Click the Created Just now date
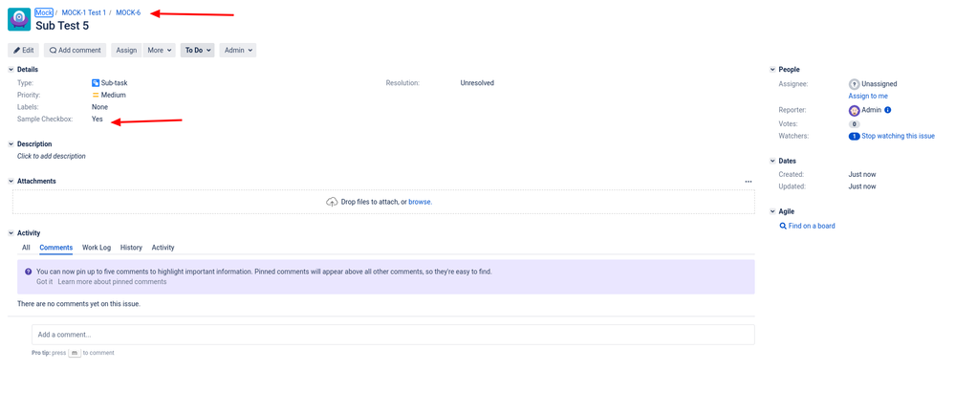Screen dimensions: 955x393 click(x=862, y=175)
